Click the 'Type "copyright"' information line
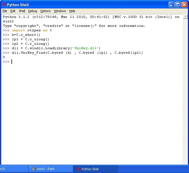 74,26
